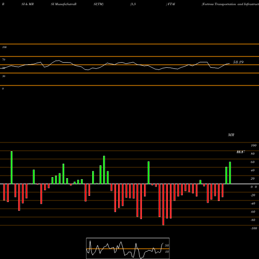
Task: Open the mini RSI overview chart thumbnail
Action: pyautogui.click(x=128, y=248)
